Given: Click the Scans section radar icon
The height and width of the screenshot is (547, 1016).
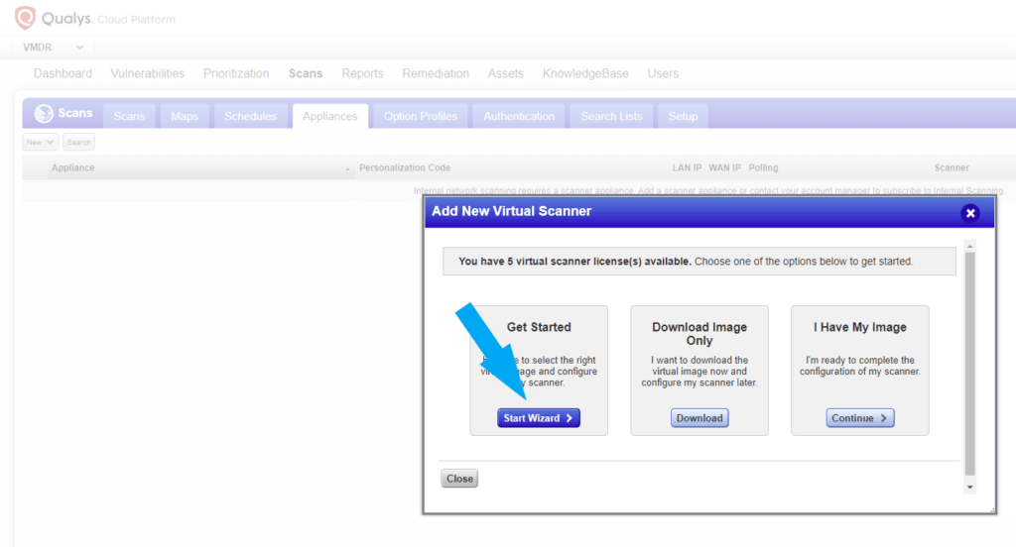Looking at the screenshot, I should coord(44,113).
